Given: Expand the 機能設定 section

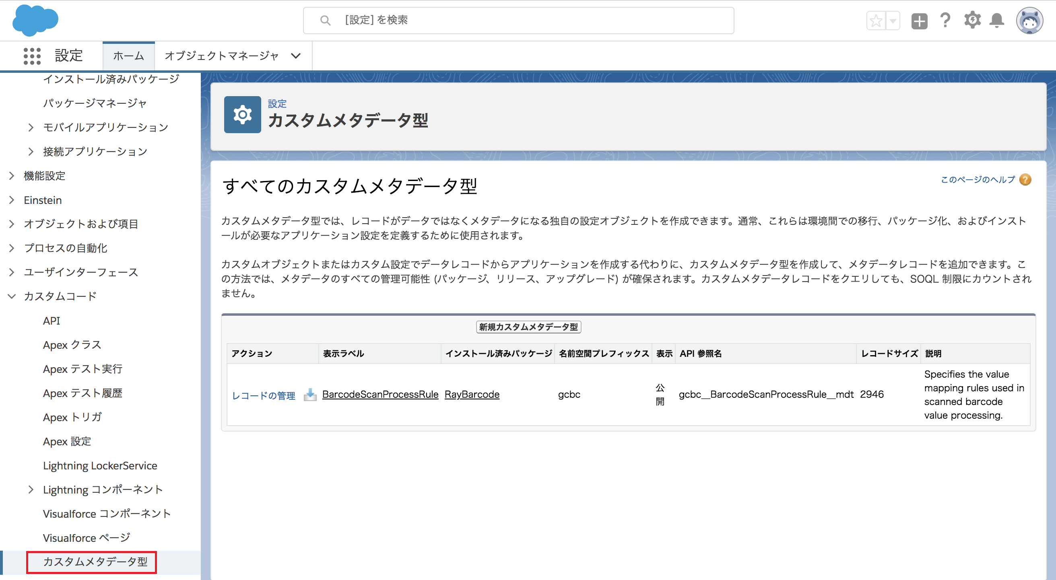Looking at the screenshot, I should [12, 176].
